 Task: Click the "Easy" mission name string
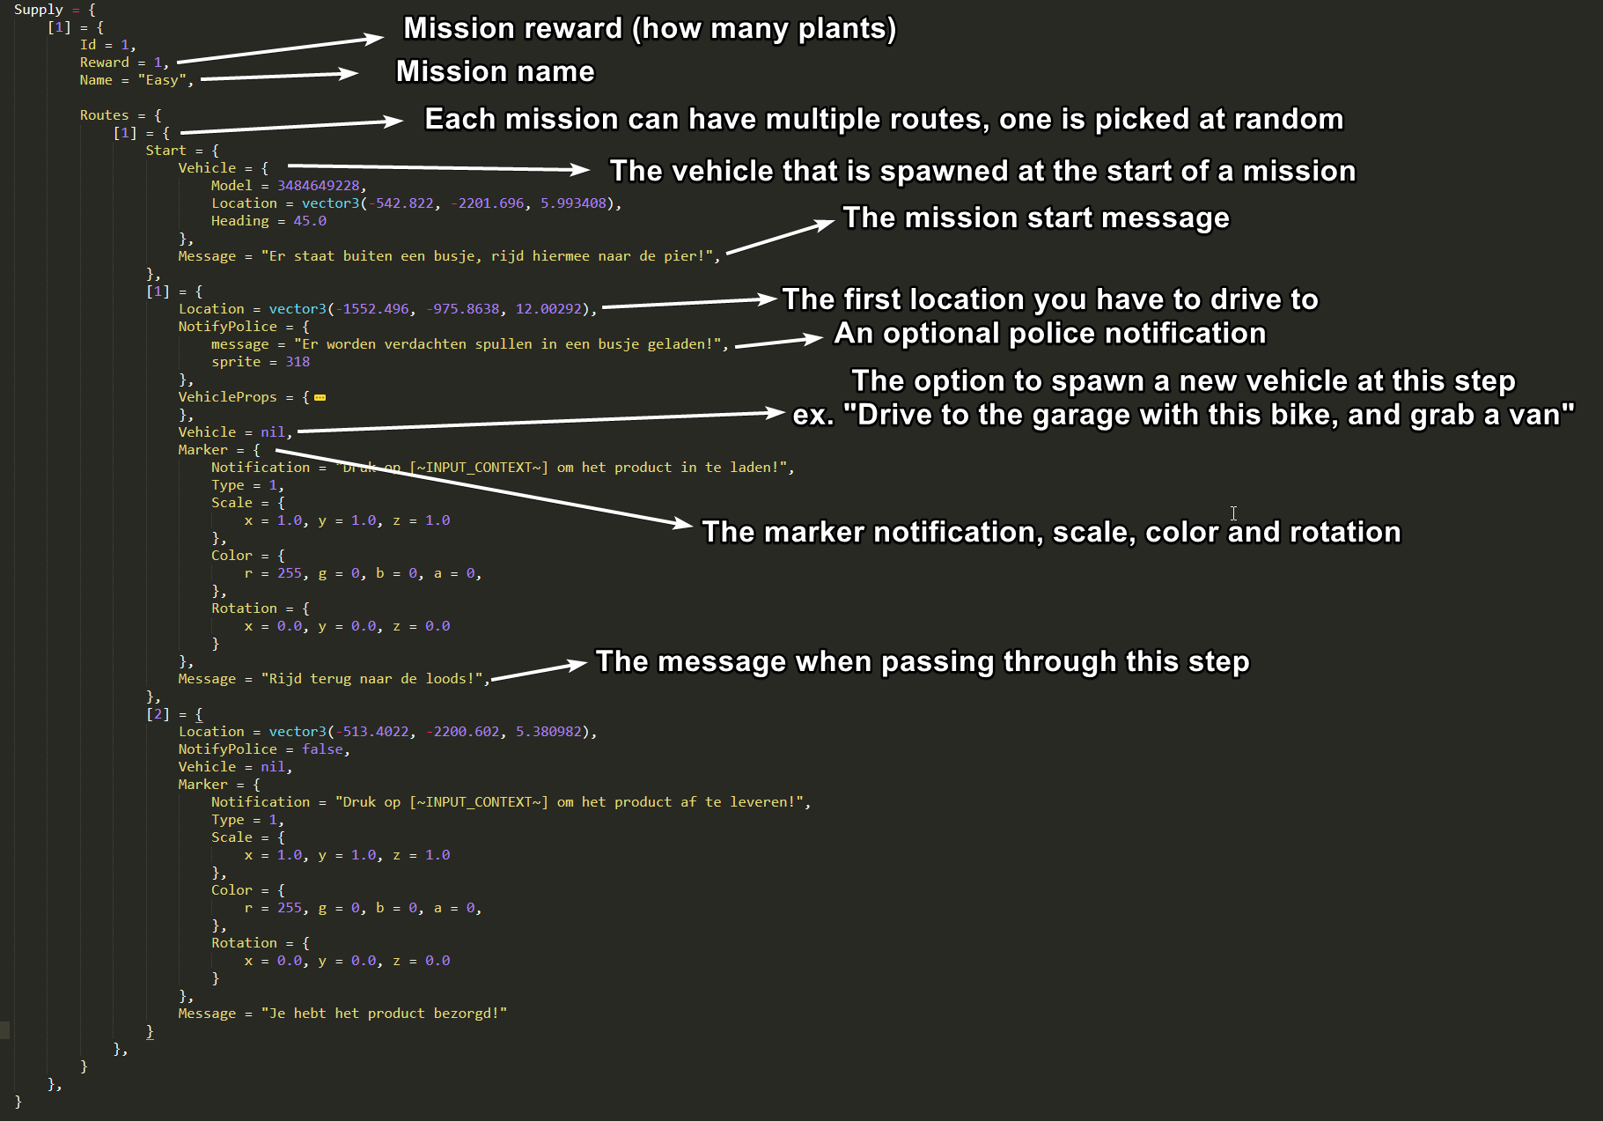point(162,80)
